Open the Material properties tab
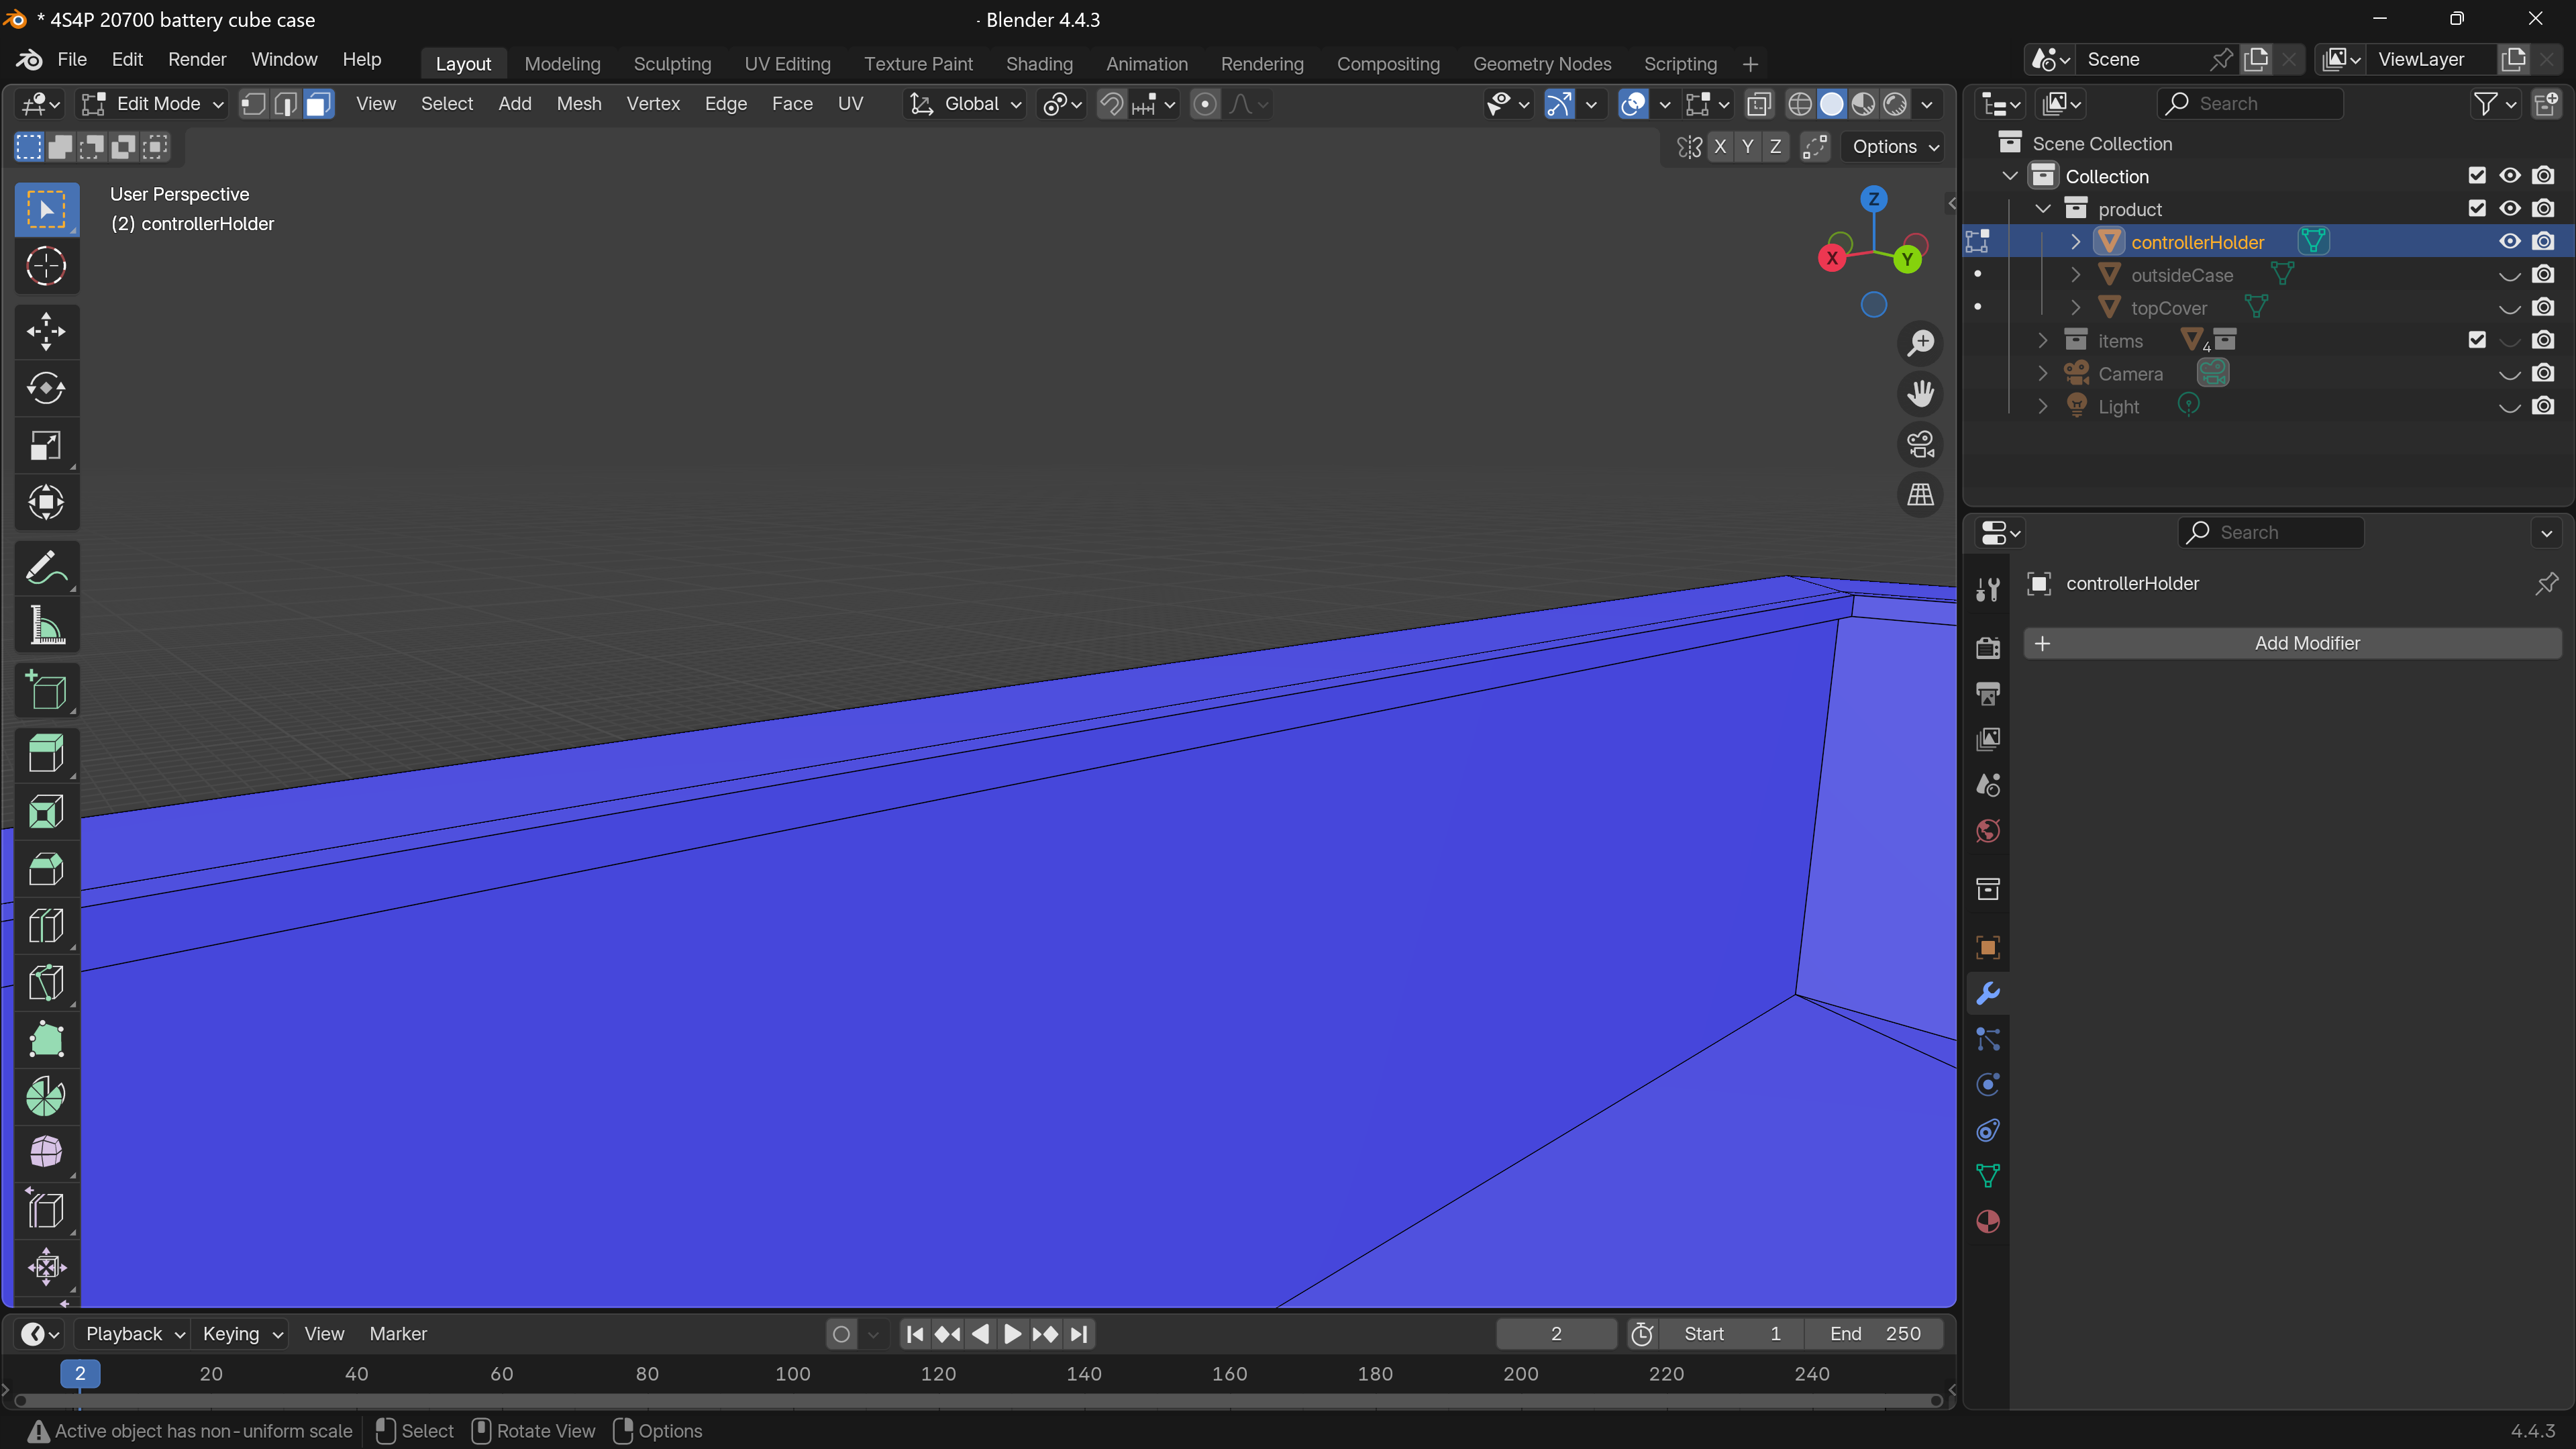Viewport: 2576px width, 1449px height. pyautogui.click(x=1988, y=1222)
